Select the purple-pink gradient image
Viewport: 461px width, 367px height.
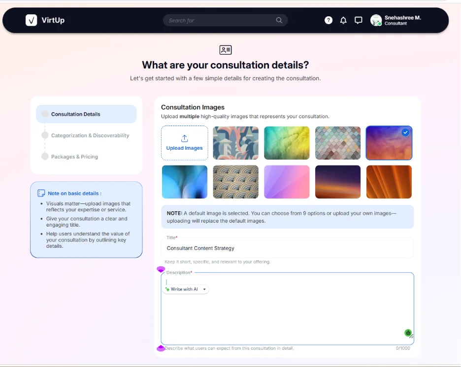pyautogui.click(x=287, y=182)
